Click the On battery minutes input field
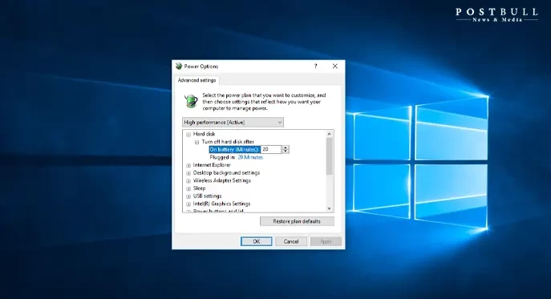 [271, 149]
